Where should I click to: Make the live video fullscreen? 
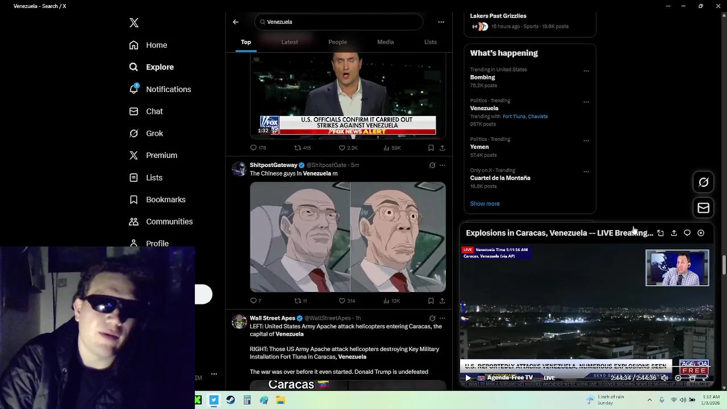705,378
